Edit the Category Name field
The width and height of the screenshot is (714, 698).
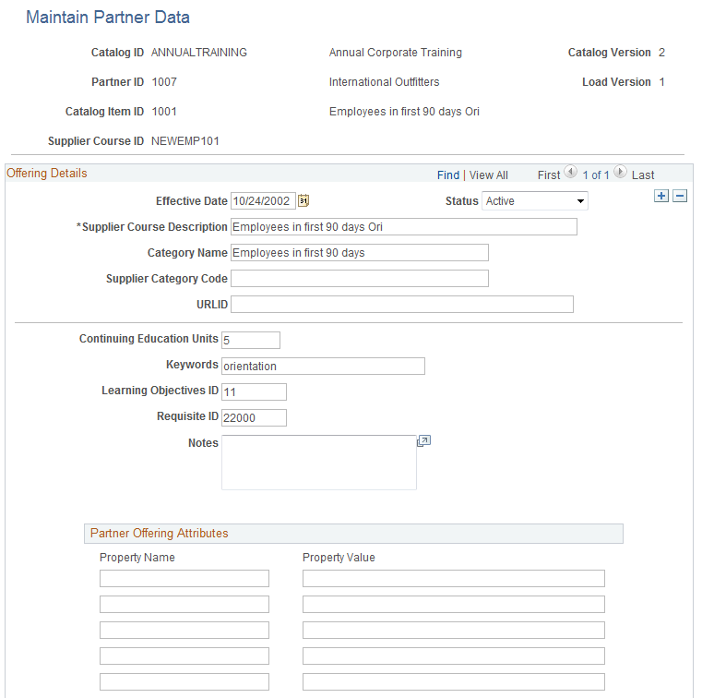[x=360, y=252]
